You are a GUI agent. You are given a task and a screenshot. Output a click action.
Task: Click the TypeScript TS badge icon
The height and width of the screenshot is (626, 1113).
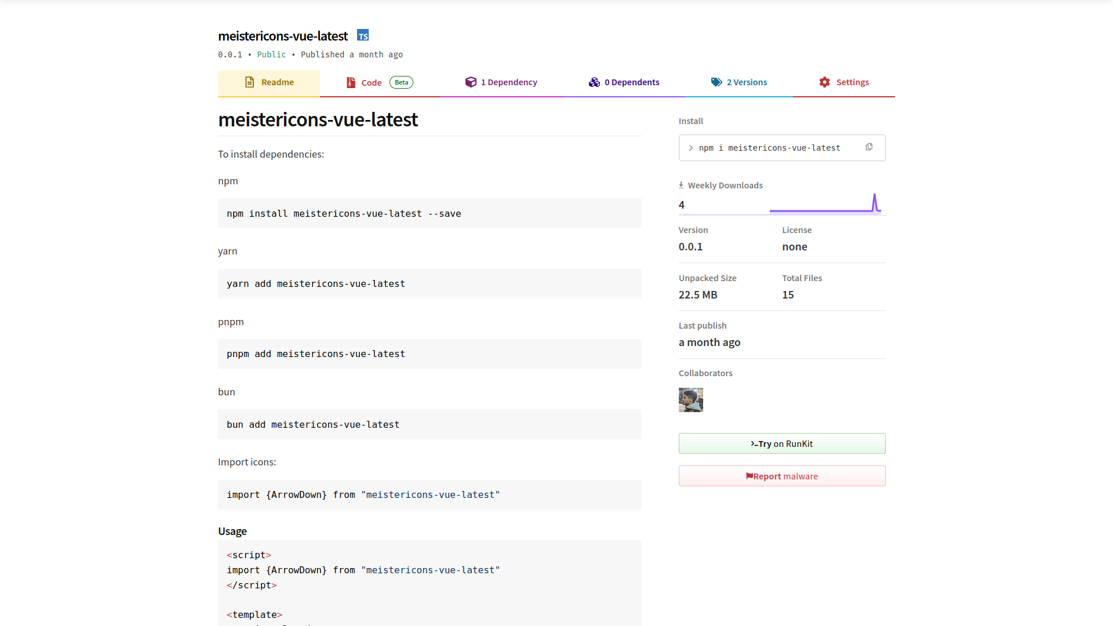(x=363, y=35)
